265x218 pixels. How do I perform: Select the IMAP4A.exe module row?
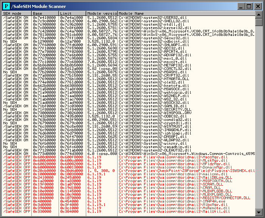click(129, 201)
